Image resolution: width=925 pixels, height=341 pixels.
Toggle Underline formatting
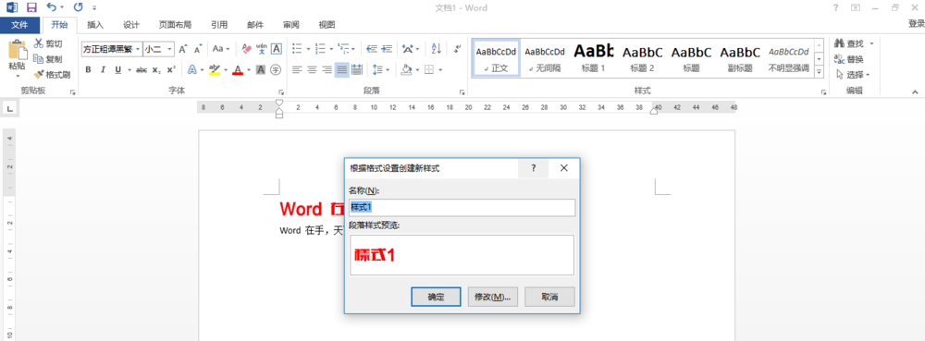117,70
